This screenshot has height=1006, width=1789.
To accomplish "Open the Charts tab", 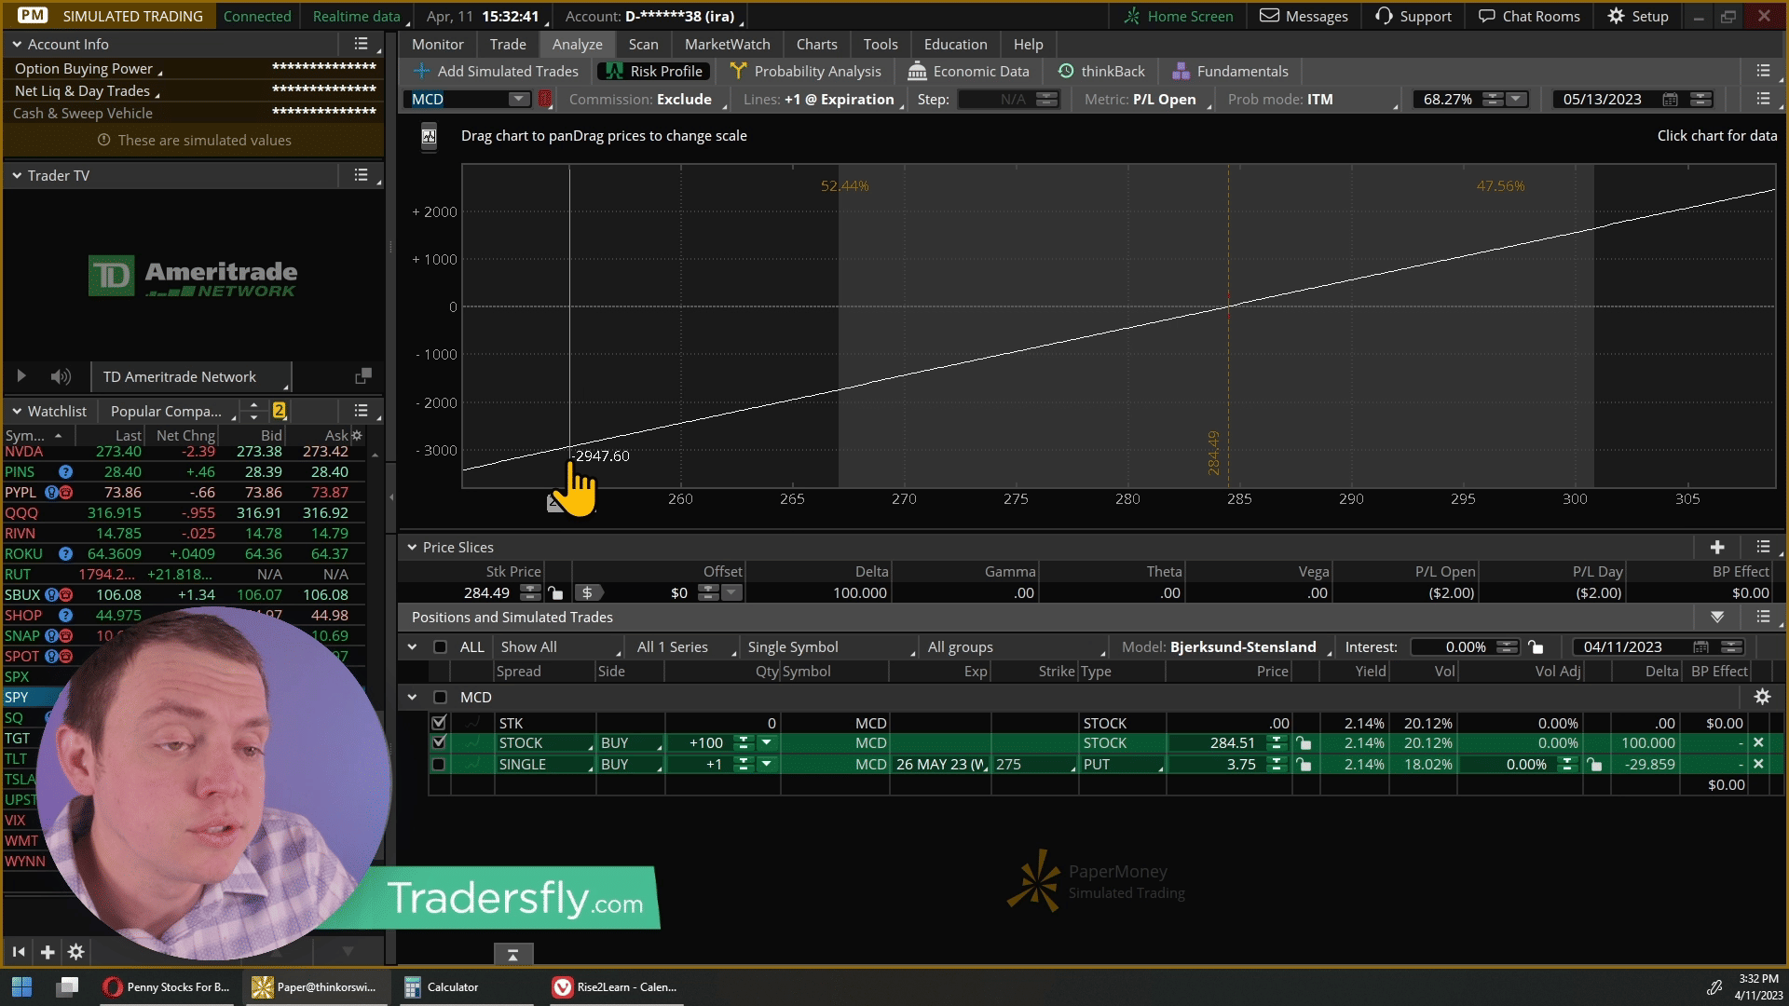I will point(816,44).
